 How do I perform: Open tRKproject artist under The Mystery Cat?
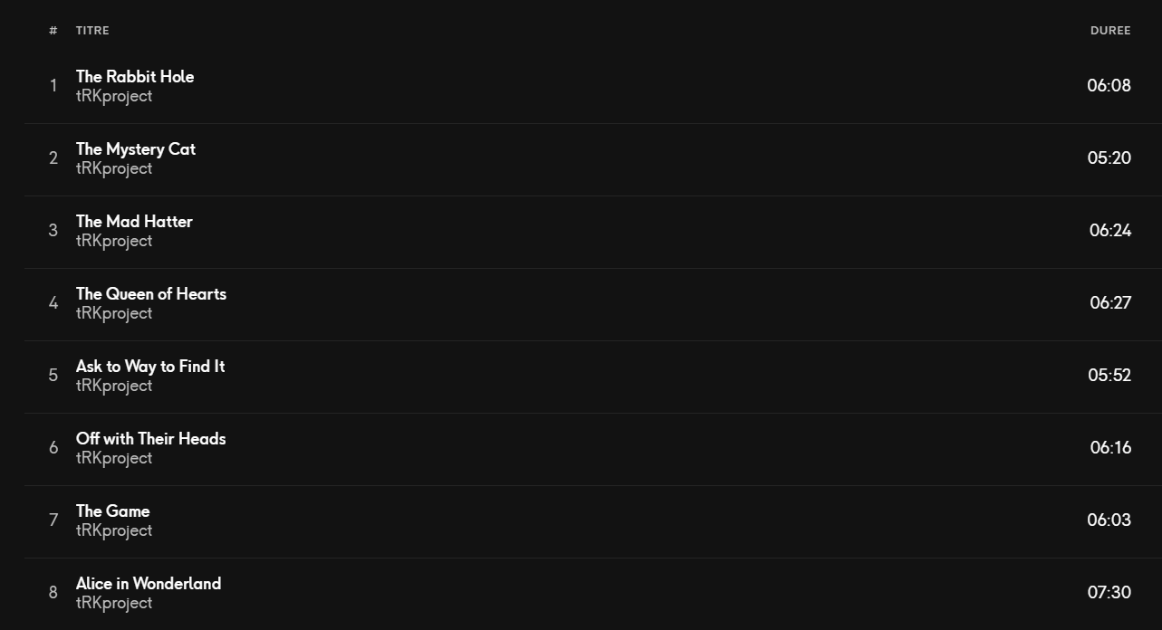pos(114,169)
